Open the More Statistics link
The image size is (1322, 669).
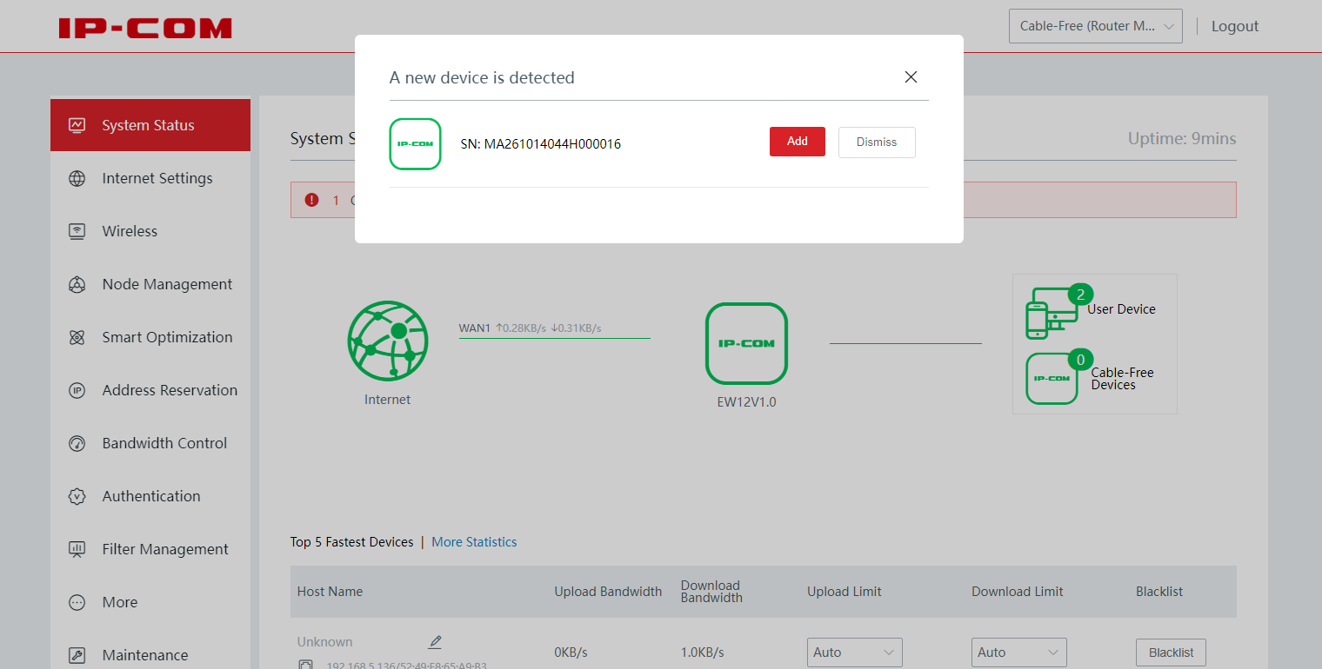coord(474,542)
